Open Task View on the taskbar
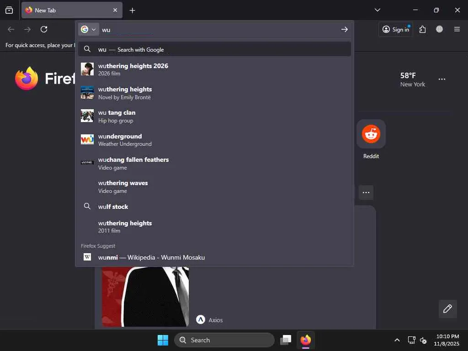468x351 pixels. coord(286,340)
